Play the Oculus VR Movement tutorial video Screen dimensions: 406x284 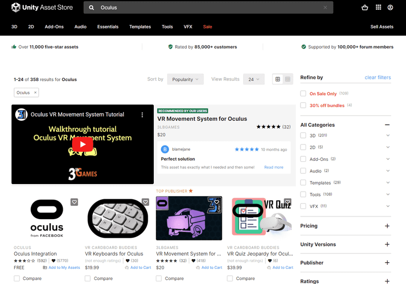(83, 144)
